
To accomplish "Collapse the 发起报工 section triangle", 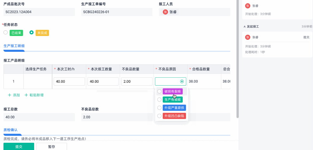I will tap(244, 27).
